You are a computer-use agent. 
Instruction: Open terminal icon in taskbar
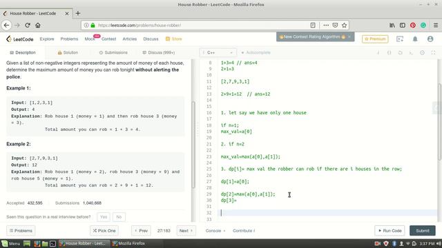coord(52,243)
